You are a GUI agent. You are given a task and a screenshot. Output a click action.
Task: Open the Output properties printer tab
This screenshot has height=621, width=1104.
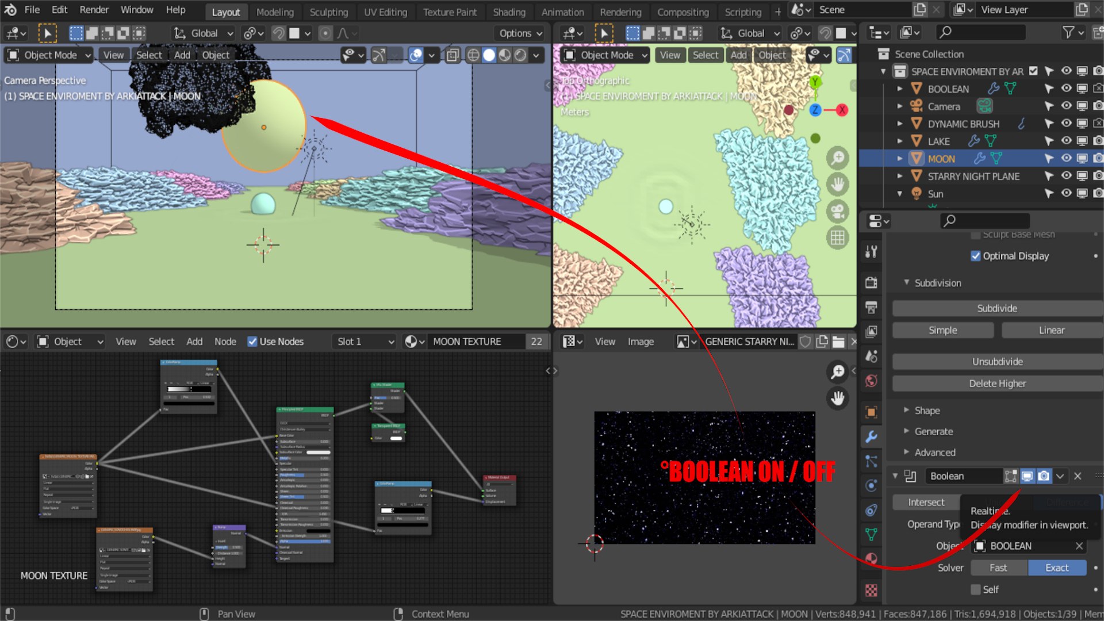click(872, 307)
